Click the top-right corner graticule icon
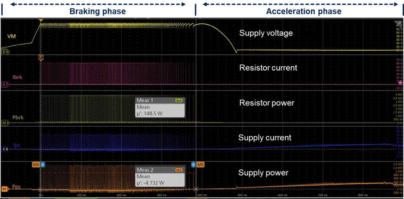Viewport: 404px width, 199px height. point(398,23)
